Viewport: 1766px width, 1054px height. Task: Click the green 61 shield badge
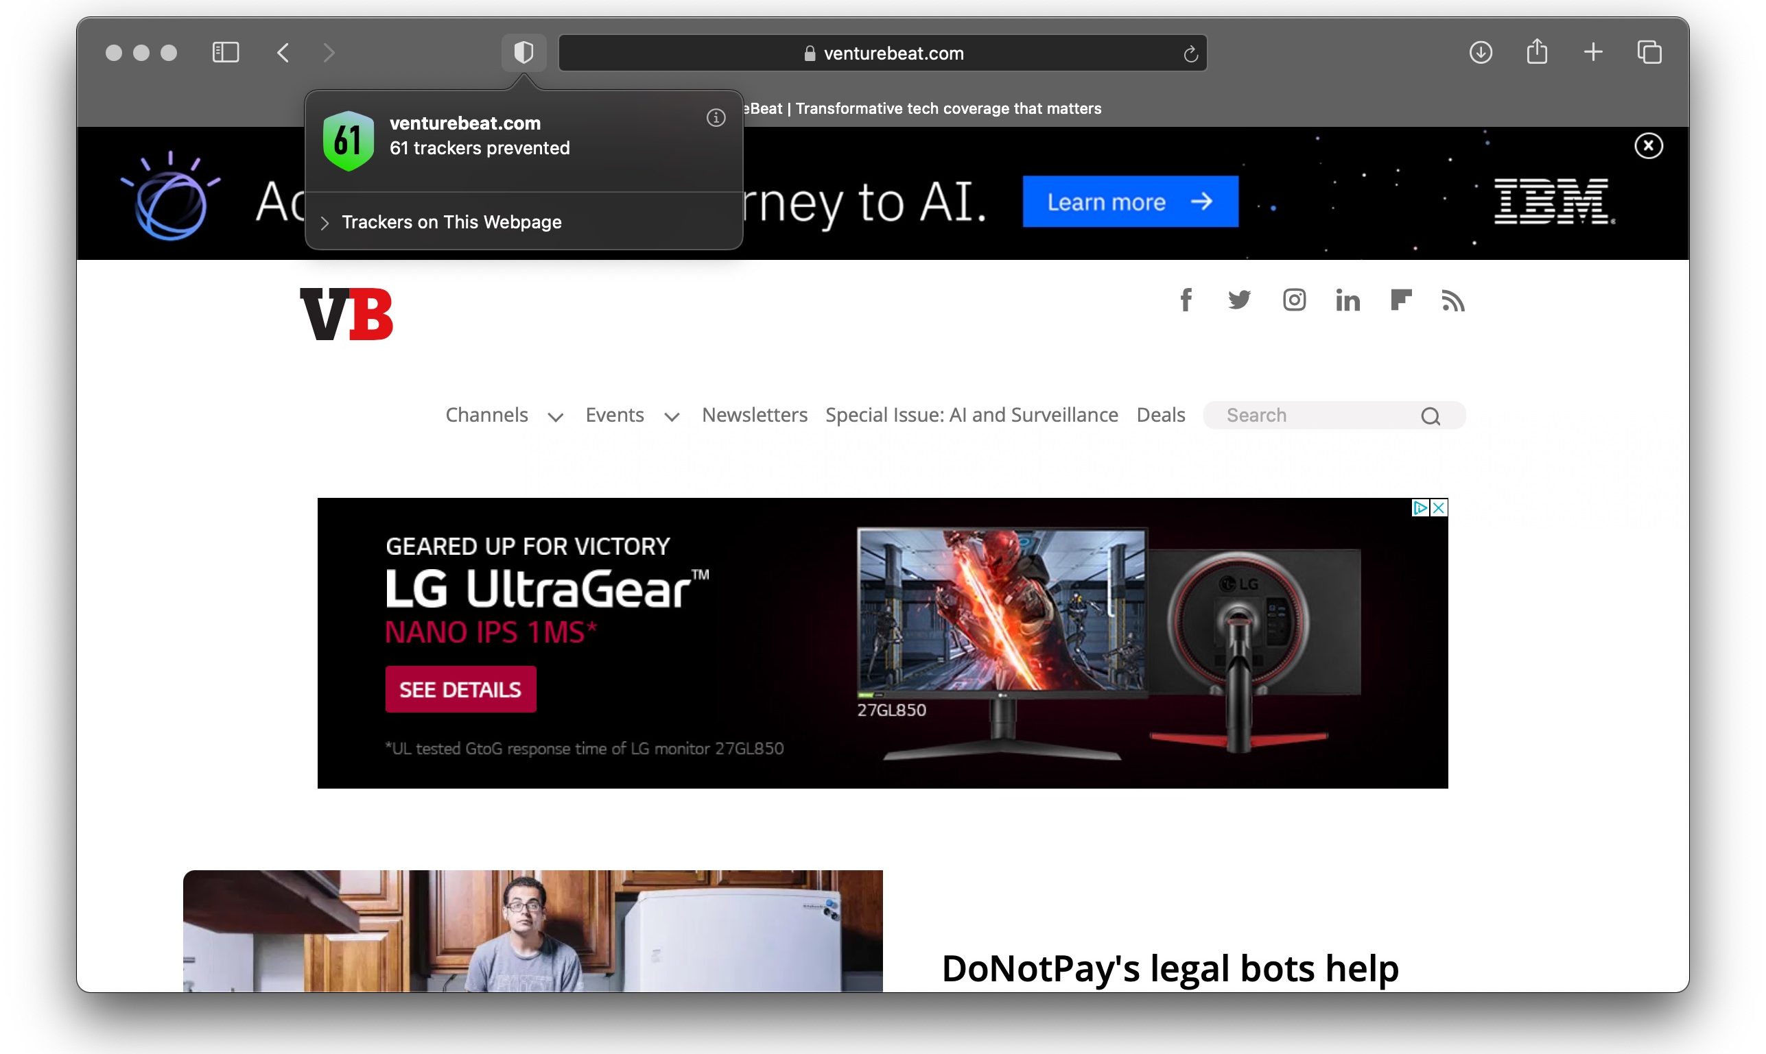point(348,141)
